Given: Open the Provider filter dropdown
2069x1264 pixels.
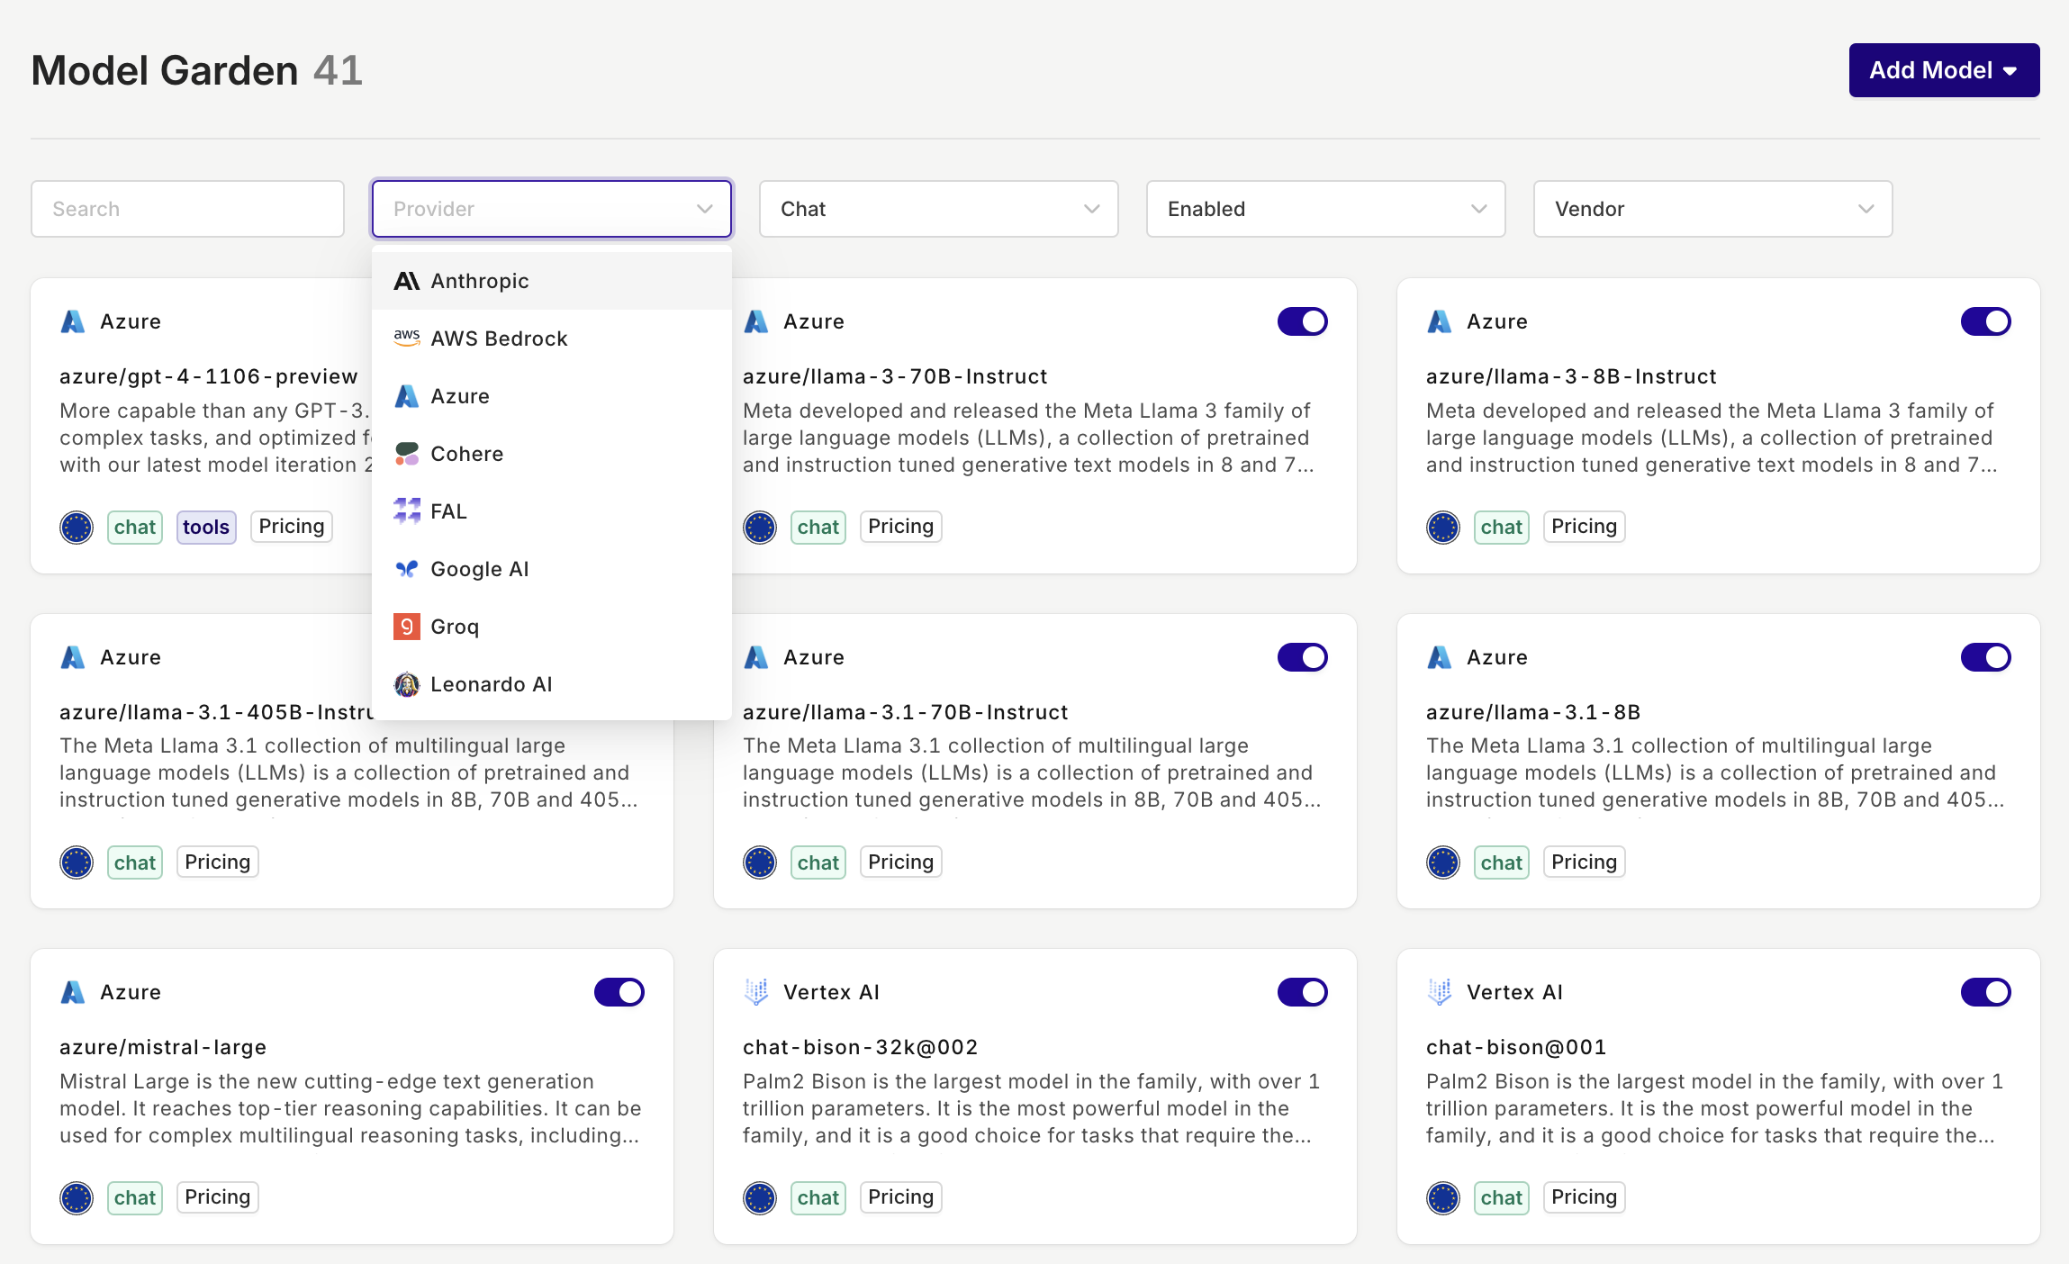Looking at the screenshot, I should [551, 209].
